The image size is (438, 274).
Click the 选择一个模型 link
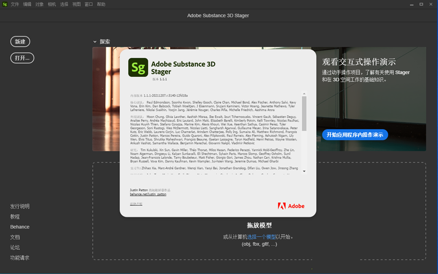(262, 237)
